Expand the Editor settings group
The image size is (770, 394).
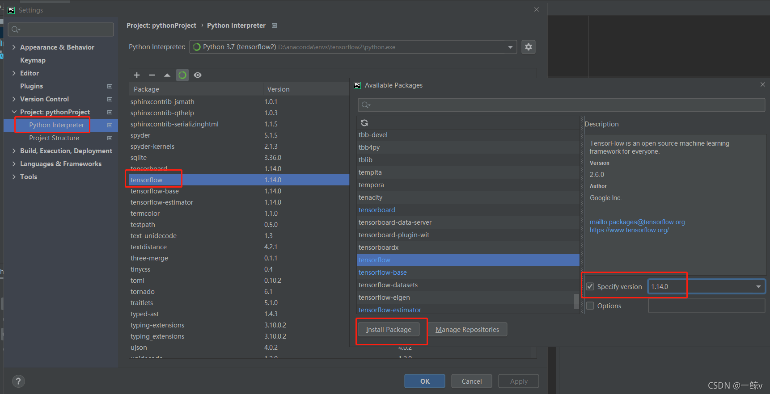click(x=14, y=73)
